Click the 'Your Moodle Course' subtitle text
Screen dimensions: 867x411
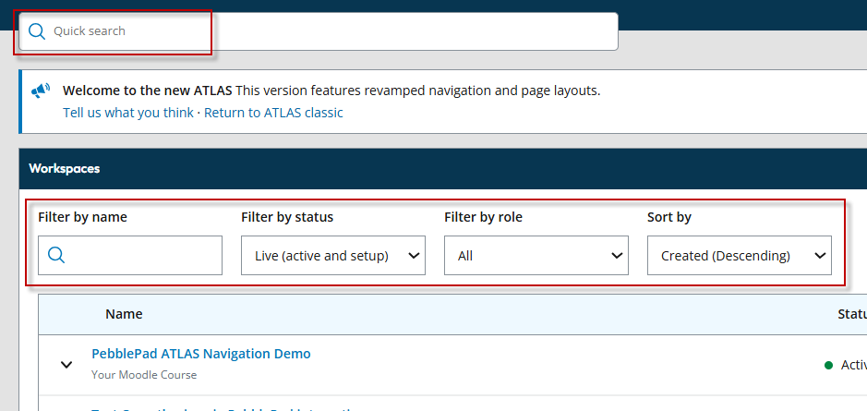click(144, 374)
